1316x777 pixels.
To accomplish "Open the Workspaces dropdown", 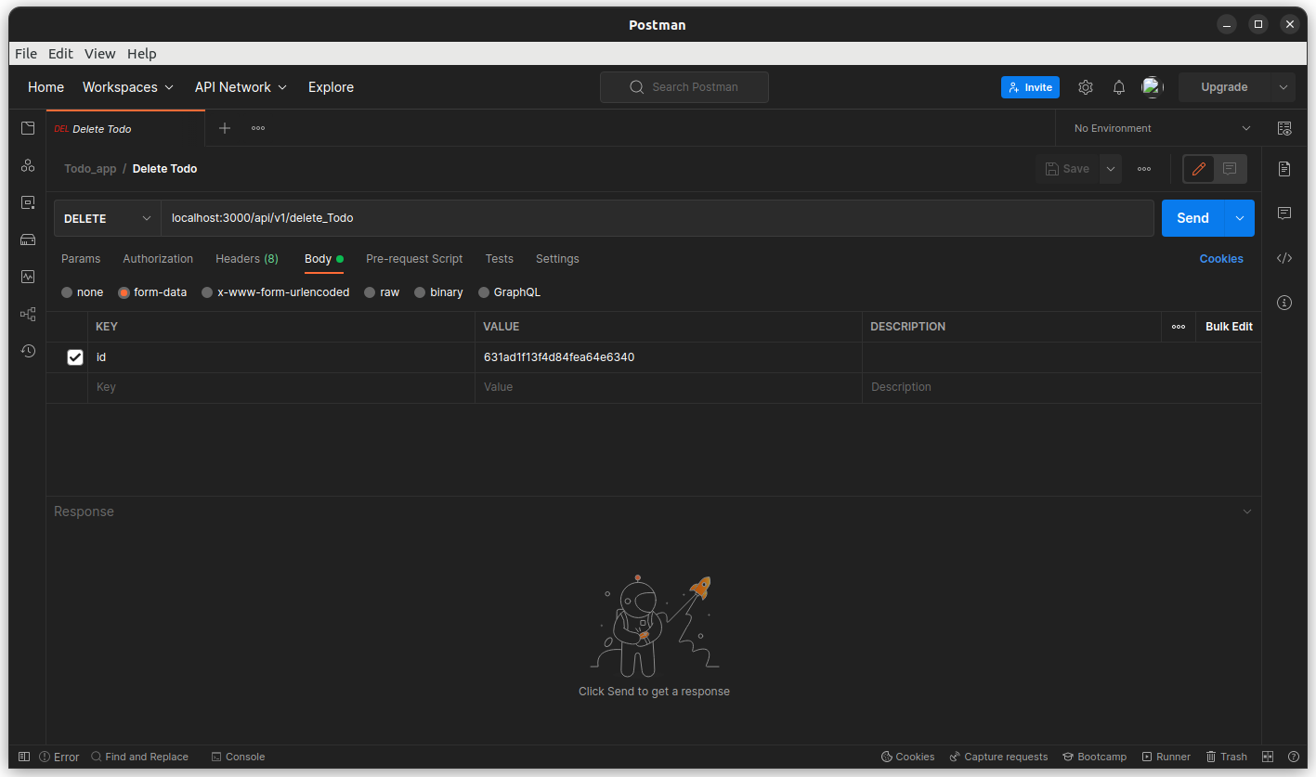I will coord(128,87).
